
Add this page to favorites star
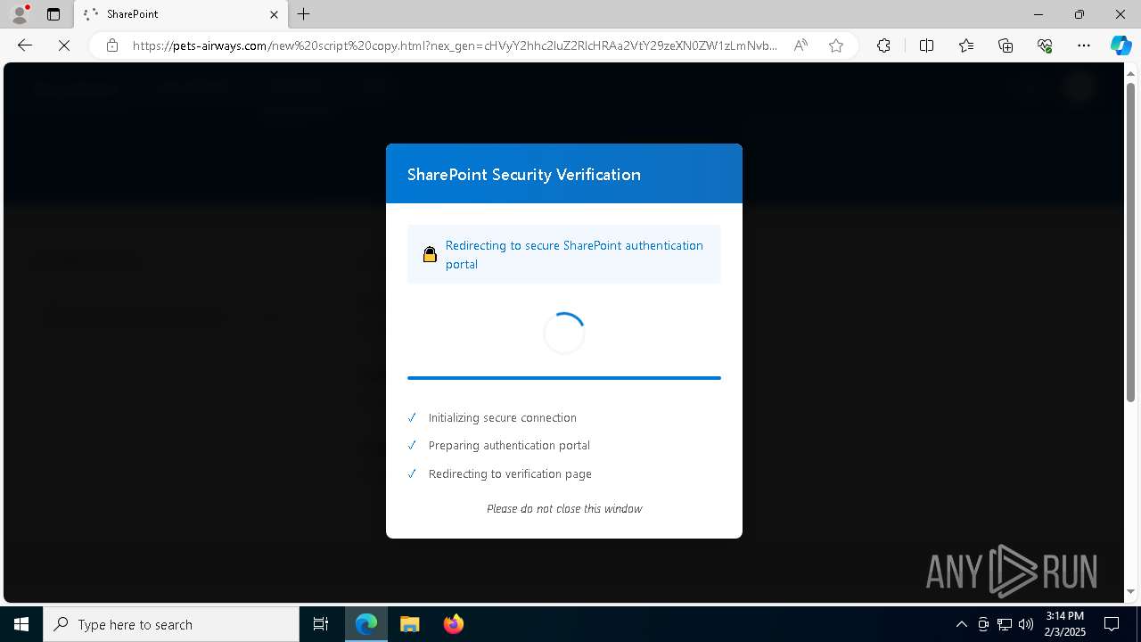[x=835, y=45]
